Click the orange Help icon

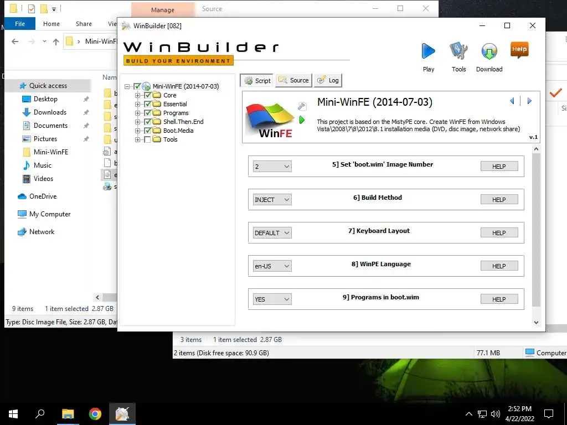pos(519,50)
